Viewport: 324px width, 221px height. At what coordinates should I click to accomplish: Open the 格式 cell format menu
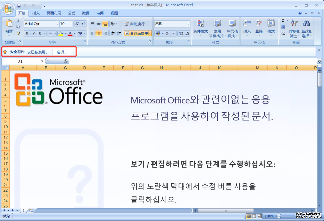pyautogui.click(x=271, y=28)
